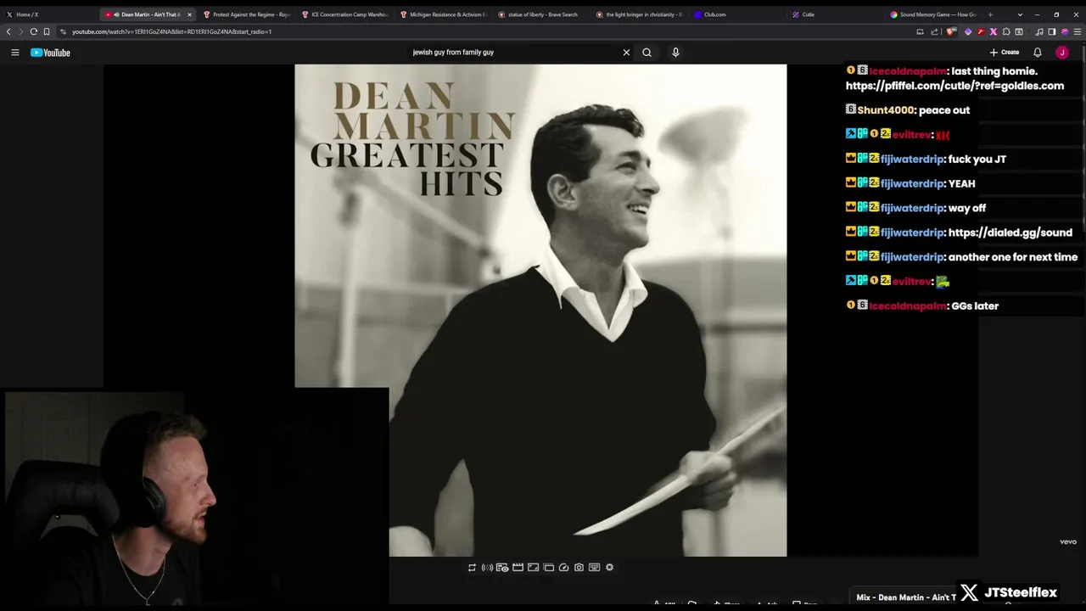This screenshot has width=1086, height=611.
Task: Click chat message 'GGs later'
Action: tap(975, 306)
